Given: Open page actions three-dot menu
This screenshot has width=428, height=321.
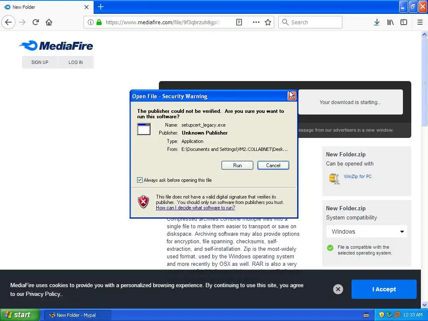Looking at the screenshot, I should coord(256,22).
